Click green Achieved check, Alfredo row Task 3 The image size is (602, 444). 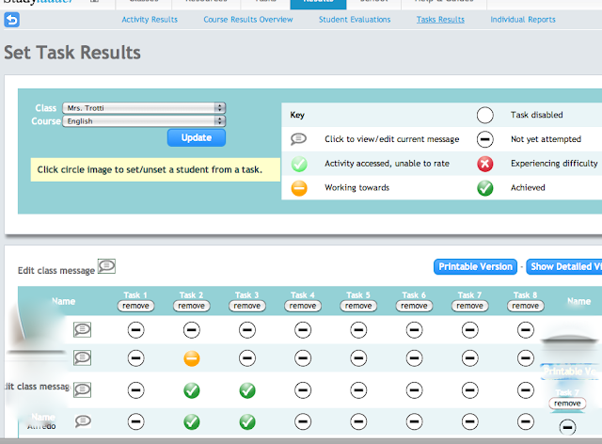[247, 422]
